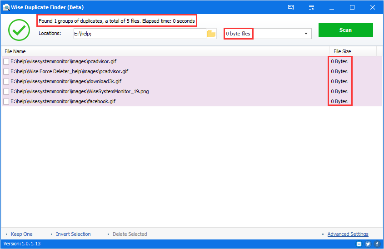384x249 pixels.
Task: Maximize the Wise Duplicate Finder window
Action: tap(352, 7)
